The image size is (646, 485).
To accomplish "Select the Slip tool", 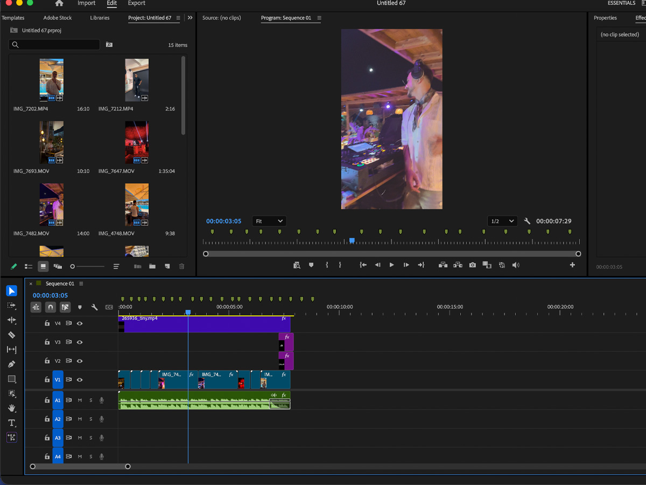I will tap(11, 349).
